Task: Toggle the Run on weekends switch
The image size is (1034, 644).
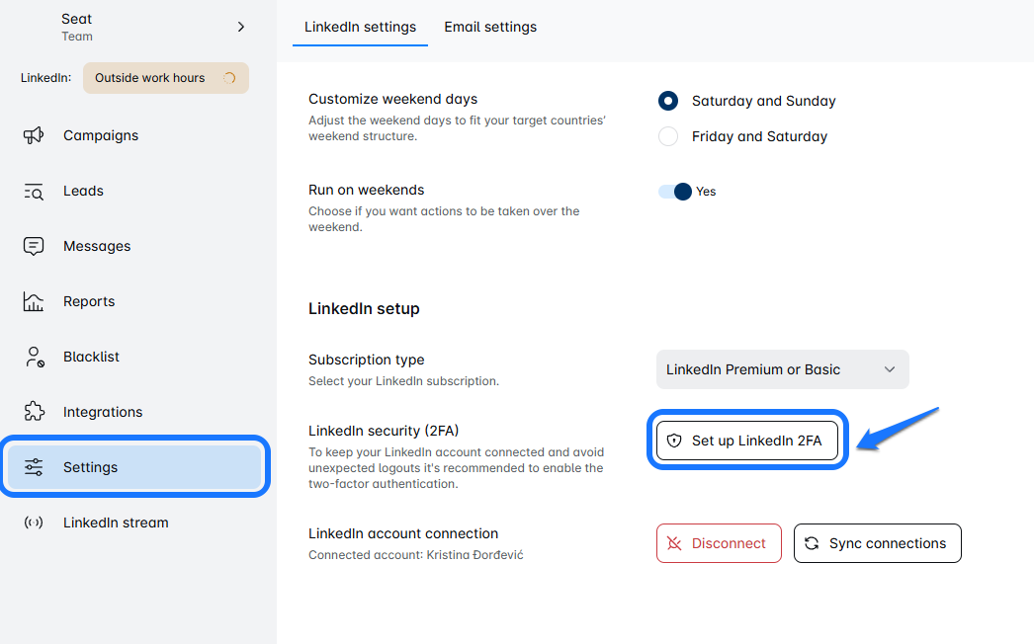Action: point(675,192)
